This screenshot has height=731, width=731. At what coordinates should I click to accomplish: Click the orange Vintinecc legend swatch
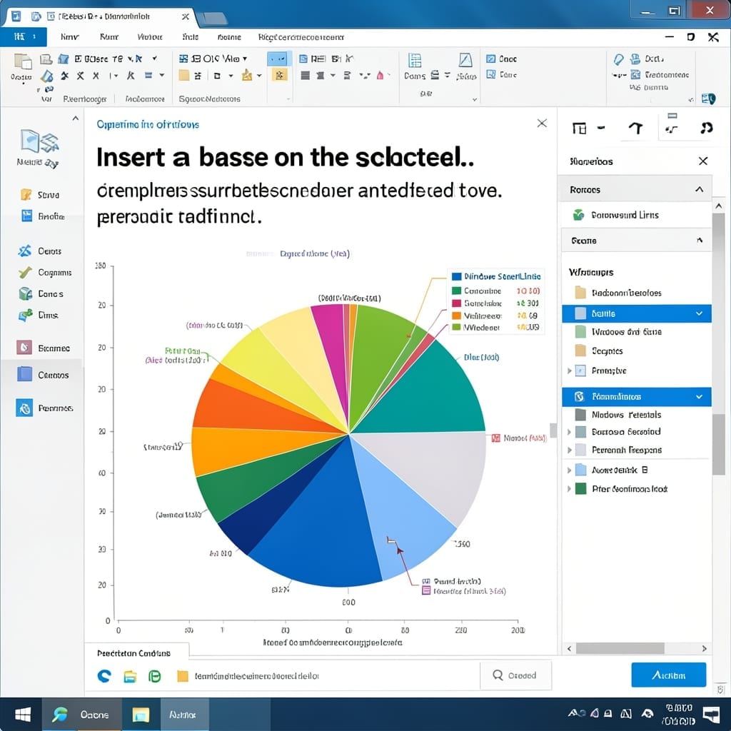pyautogui.click(x=456, y=316)
